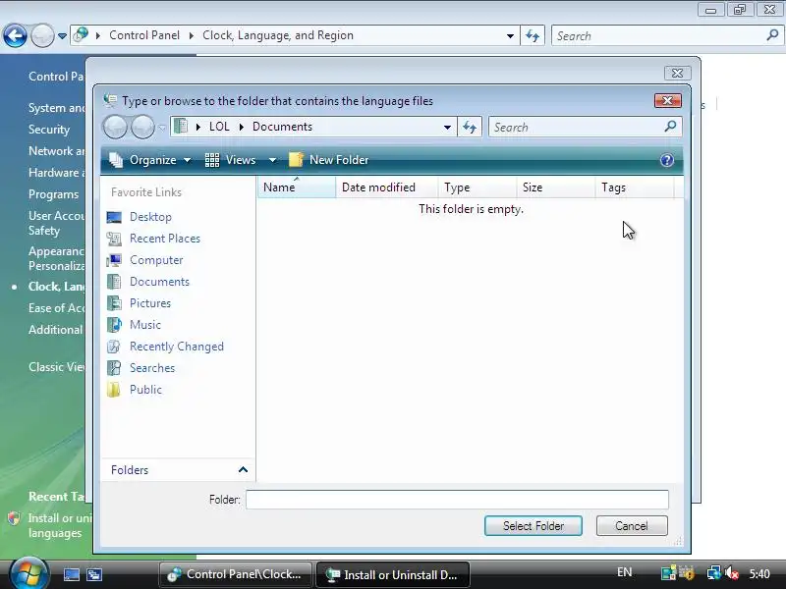786x589 pixels.
Task: Click the refresh icon in Control Panel address bar
Action: pyautogui.click(x=533, y=36)
